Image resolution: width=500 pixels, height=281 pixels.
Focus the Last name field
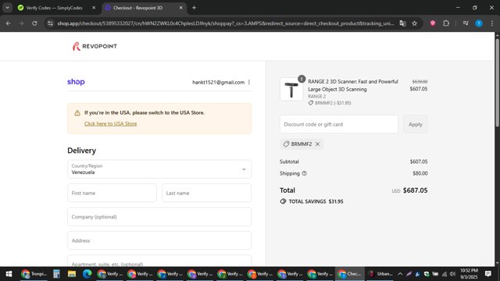[x=206, y=193]
